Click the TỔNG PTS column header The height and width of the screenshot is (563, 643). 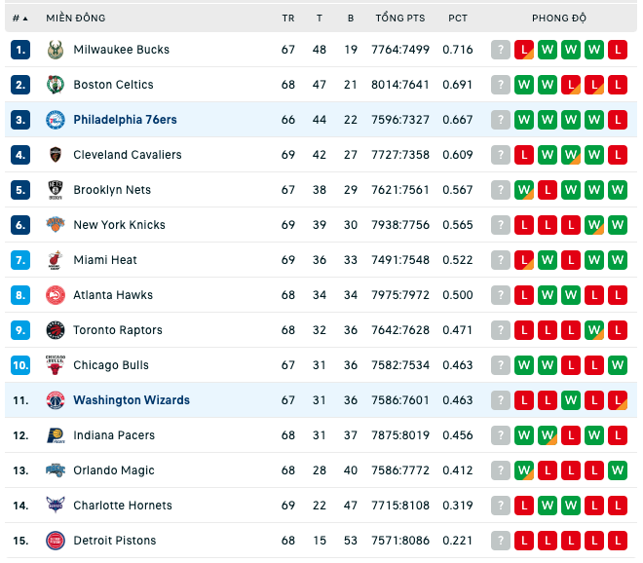point(400,19)
